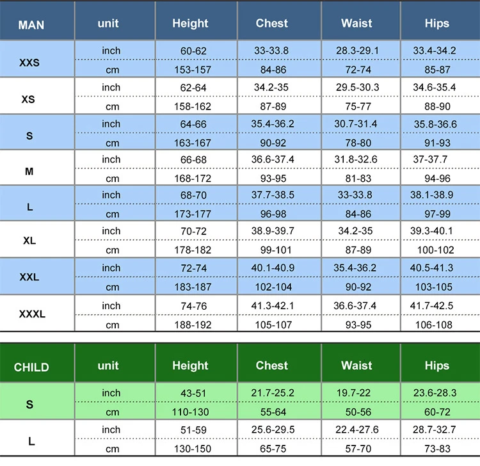The image size is (480, 466).
Task: Click height cell reading 153-157
Action: tap(190, 69)
